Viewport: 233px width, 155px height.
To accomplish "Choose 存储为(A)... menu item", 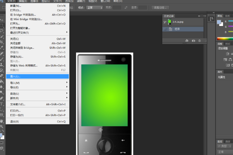I will click(38, 57).
